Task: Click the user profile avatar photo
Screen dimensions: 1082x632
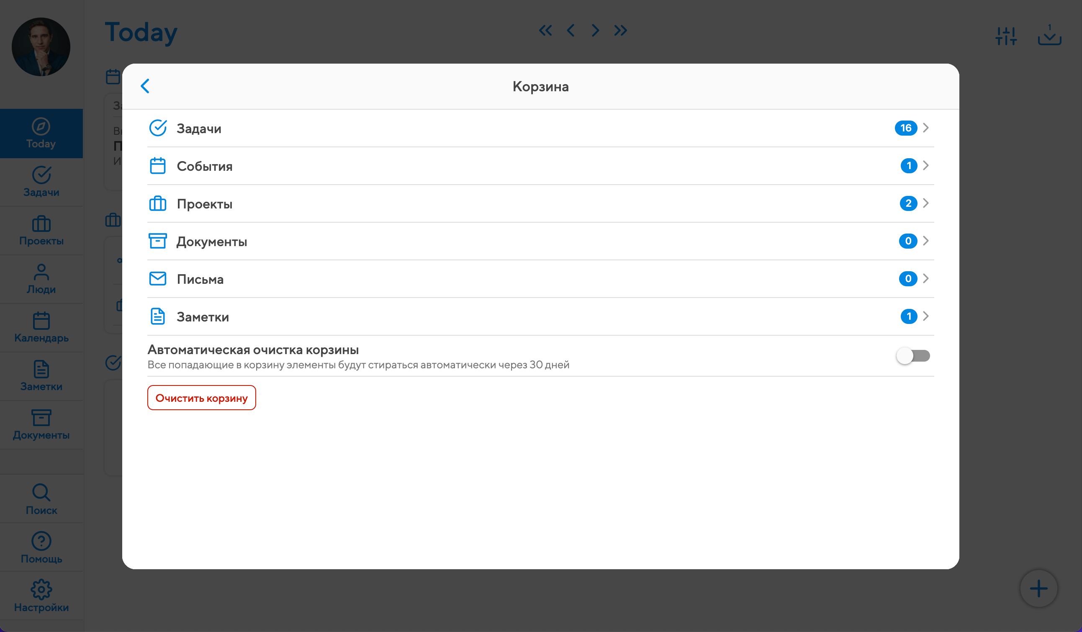Action: pos(41,47)
